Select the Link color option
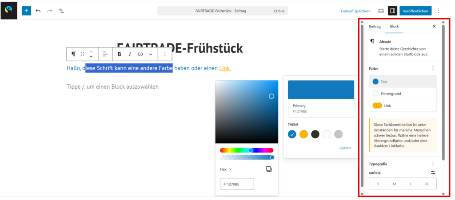The height and width of the screenshot is (200, 455). pos(403,106)
